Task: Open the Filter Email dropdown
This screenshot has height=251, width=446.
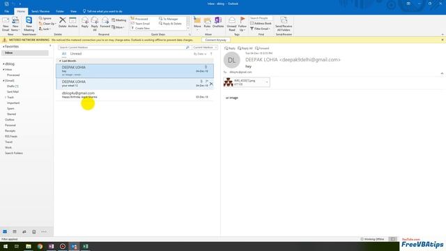Action: pyautogui.click(x=260, y=29)
